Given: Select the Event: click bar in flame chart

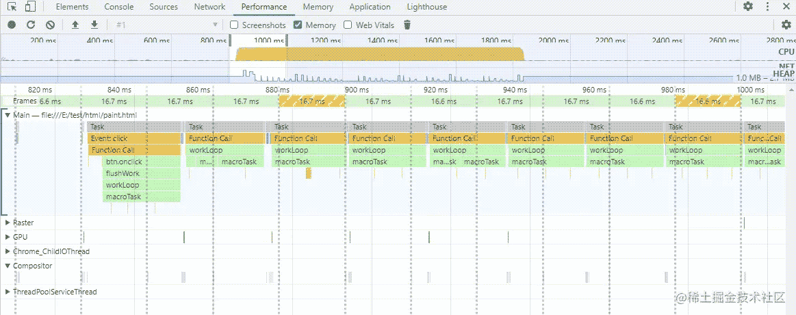Looking at the screenshot, I should coord(134,138).
